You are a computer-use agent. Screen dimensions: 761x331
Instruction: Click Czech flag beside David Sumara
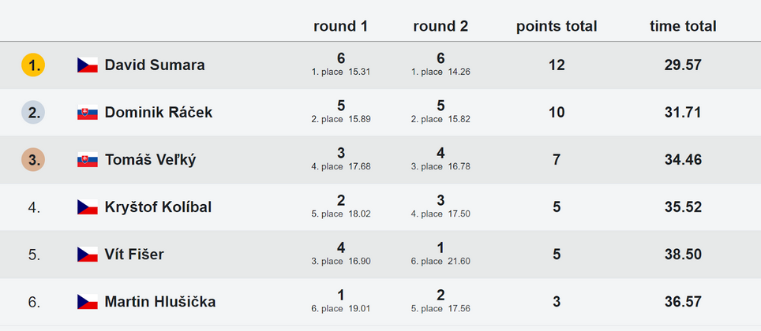(x=88, y=65)
